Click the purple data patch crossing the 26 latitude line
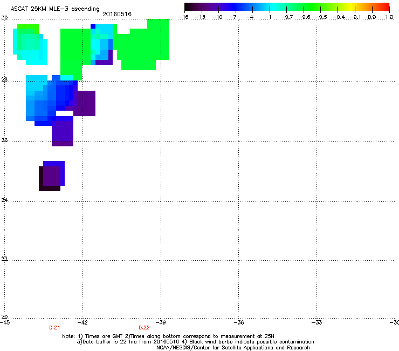Screen dimensions: 399x351 tap(63, 133)
